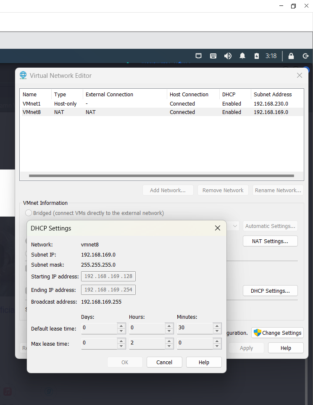Click the External Connection column header

click(125, 94)
